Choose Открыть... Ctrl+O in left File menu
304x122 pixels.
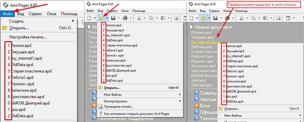coord(39,28)
